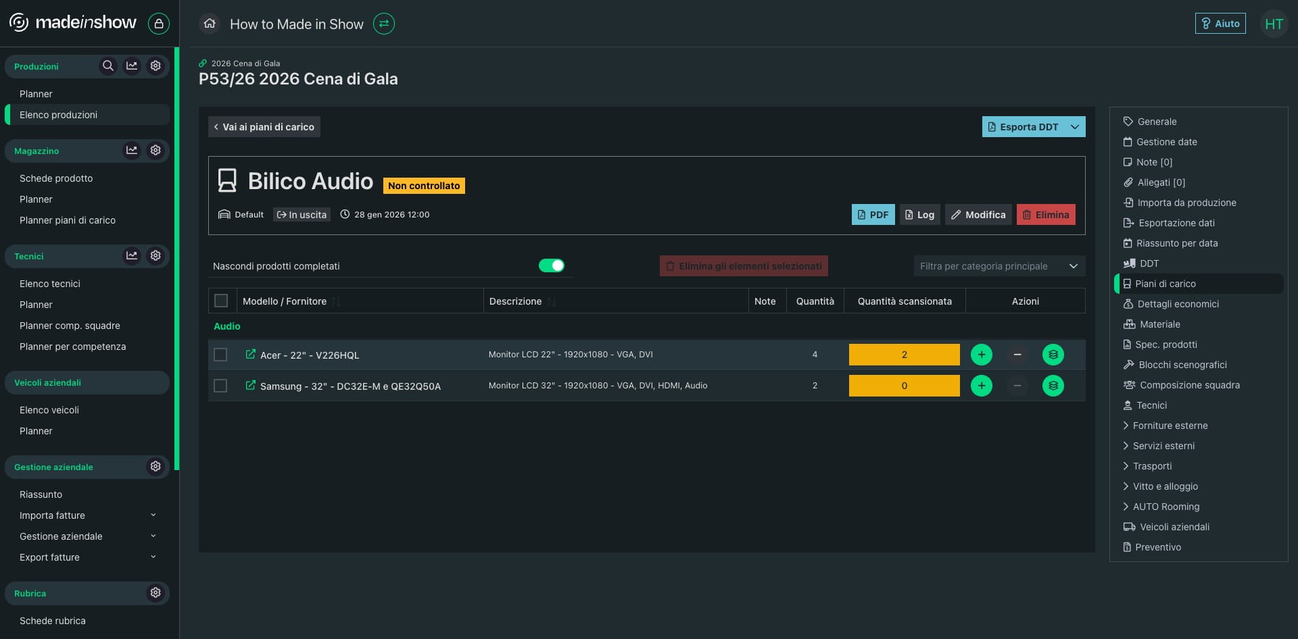This screenshot has width=1298, height=639.
Task: Click the Non controllato status badge
Action: pyautogui.click(x=424, y=186)
